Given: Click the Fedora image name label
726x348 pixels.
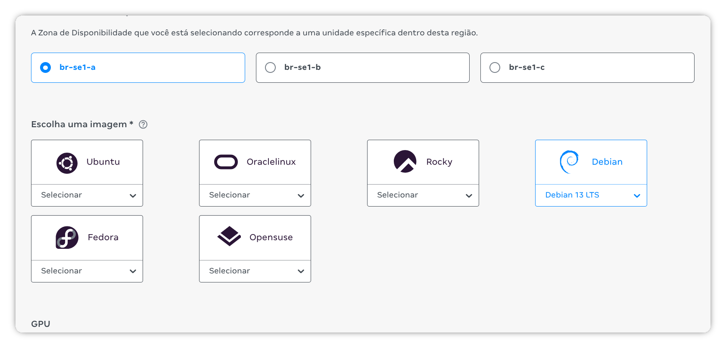Looking at the screenshot, I should (x=103, y=238).
